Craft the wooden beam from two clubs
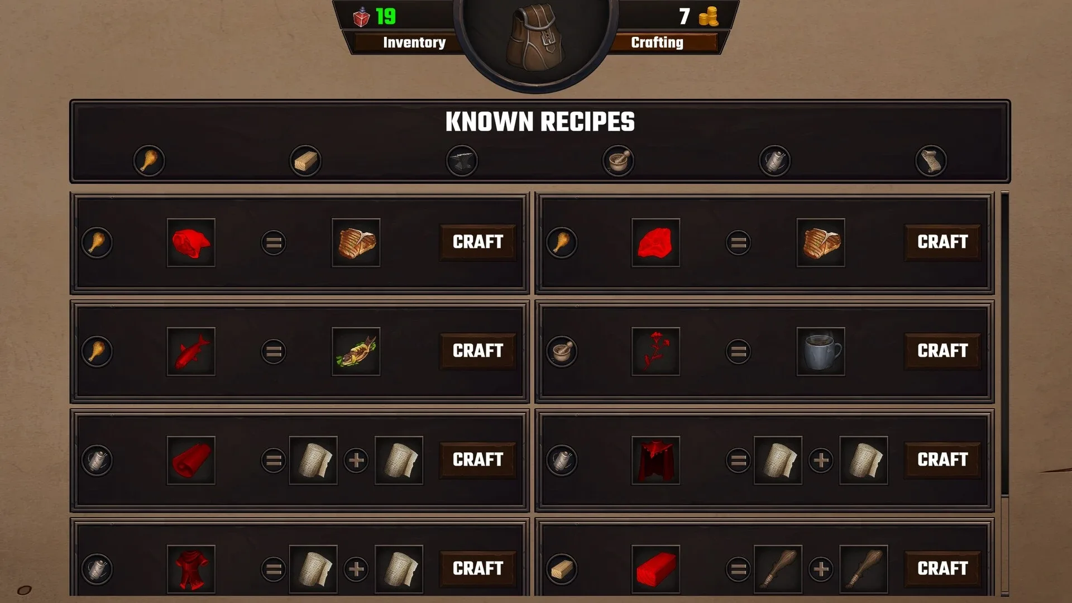Viewport: 1072px width, 603px height. coord(942,568)
